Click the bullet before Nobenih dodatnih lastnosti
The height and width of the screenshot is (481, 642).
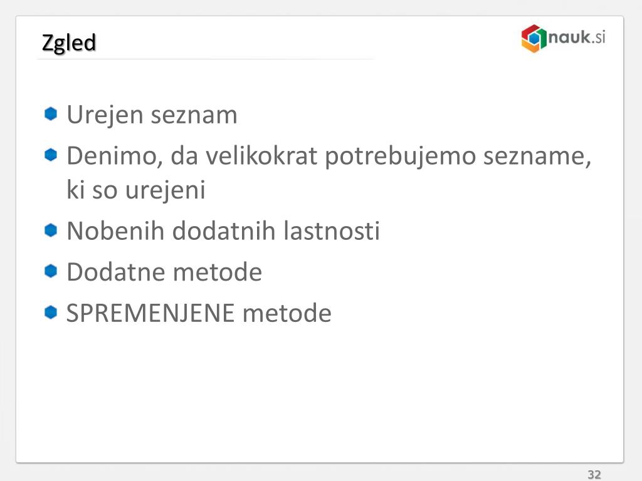51,230
